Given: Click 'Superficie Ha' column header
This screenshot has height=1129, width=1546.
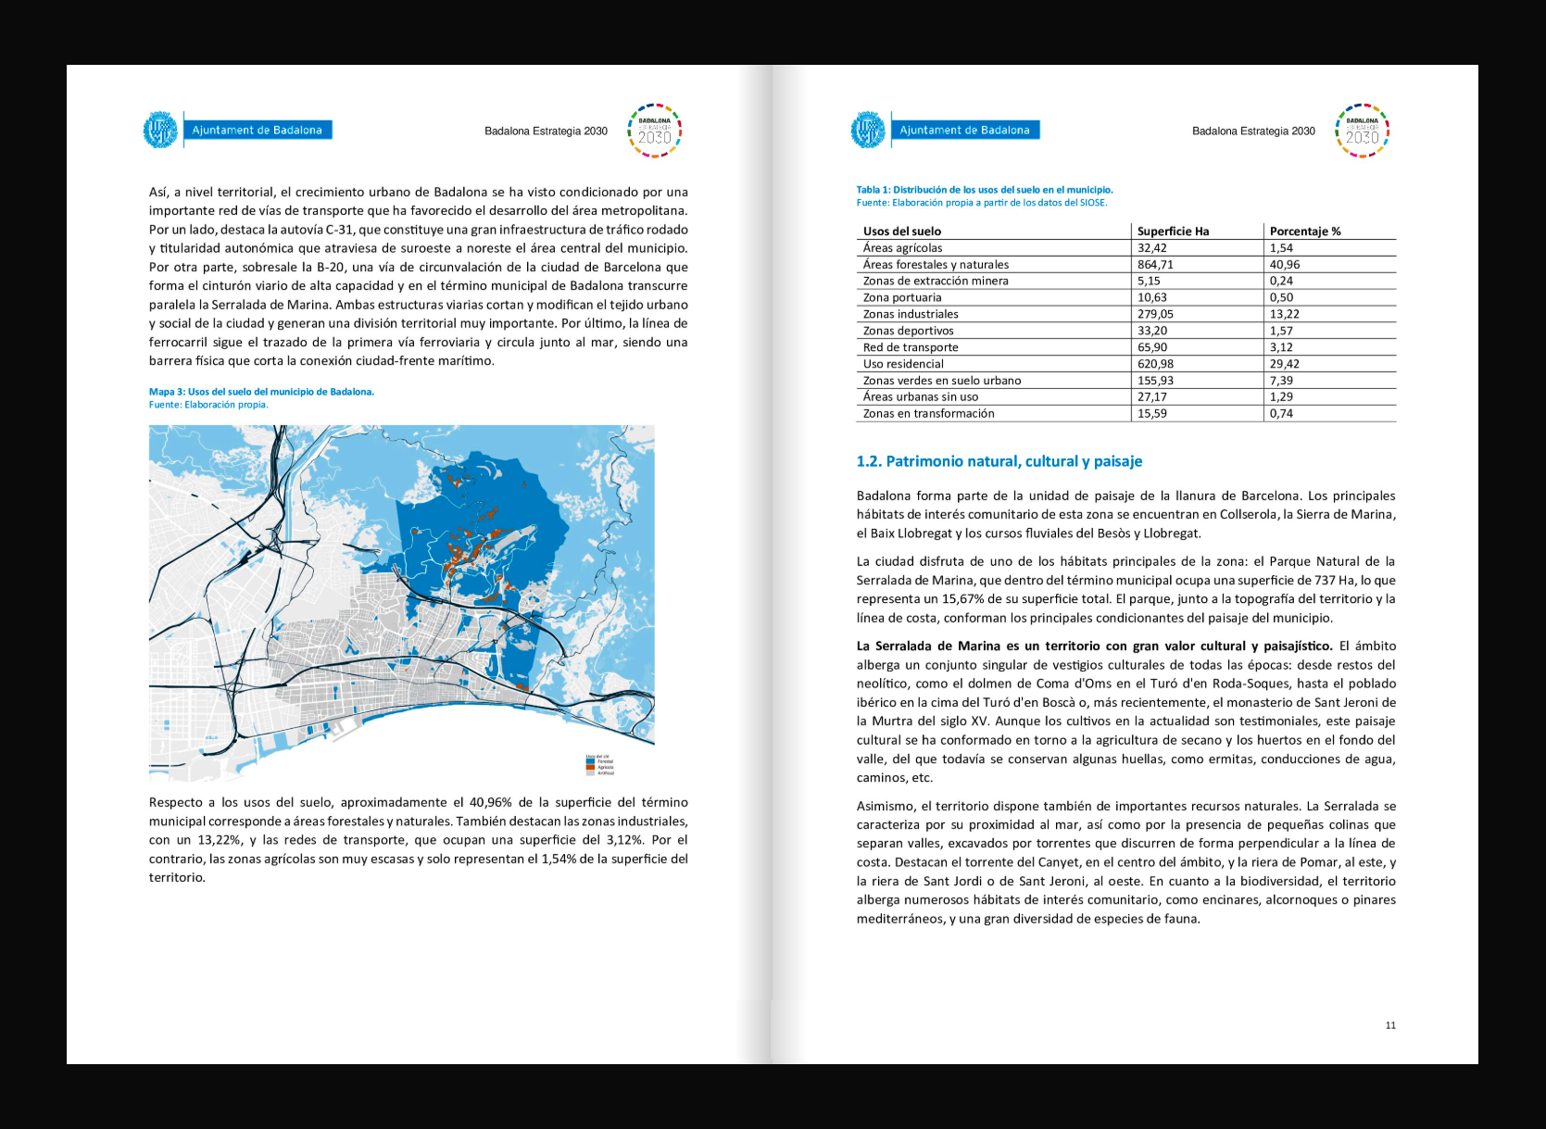Looking at the screenshot, I should [x=1174, y=232].
